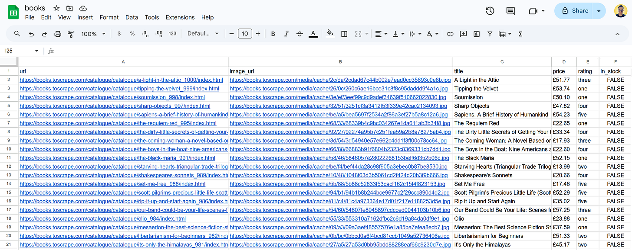Open the View menu
This screenshot has height=250, width=632.
[x=64, y=17]
